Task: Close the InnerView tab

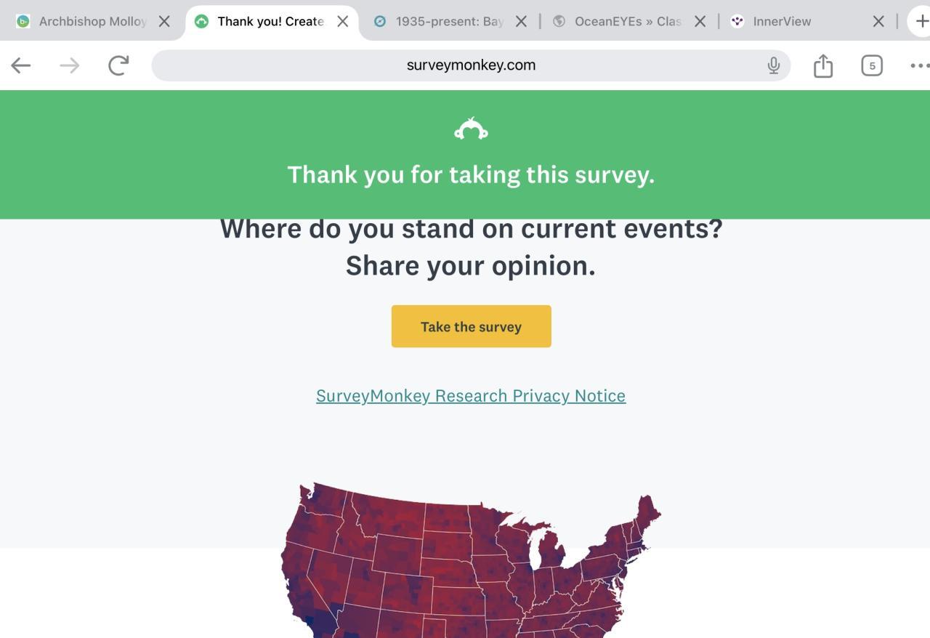Action: [x=878, y=21]
